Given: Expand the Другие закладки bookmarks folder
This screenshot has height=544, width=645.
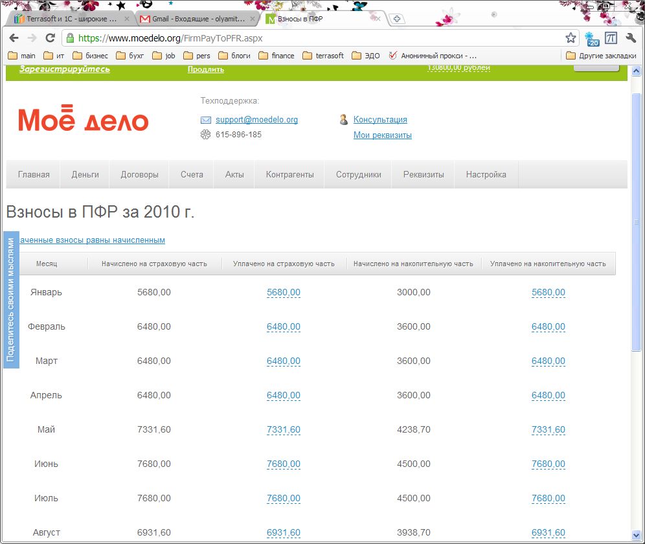Looking at the screenshot, I should pos(601,56).
